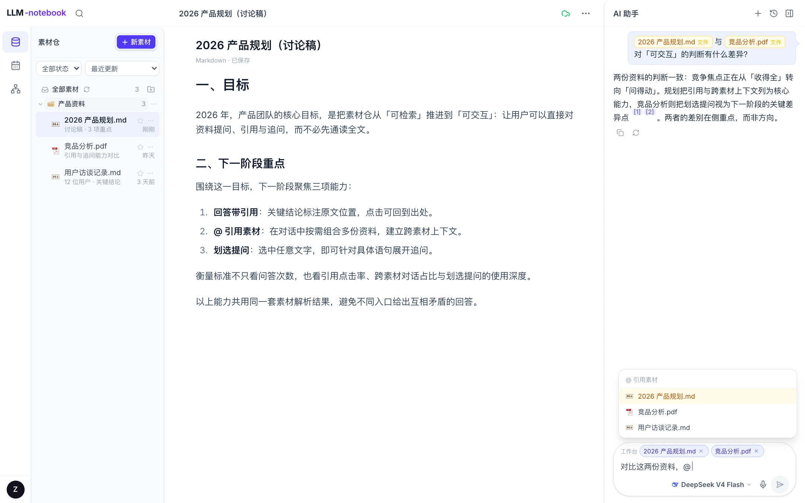The width and height of the screenshot is (805, 503).
Task: Start new AI chat with plus icon
Action: (758, 13)
